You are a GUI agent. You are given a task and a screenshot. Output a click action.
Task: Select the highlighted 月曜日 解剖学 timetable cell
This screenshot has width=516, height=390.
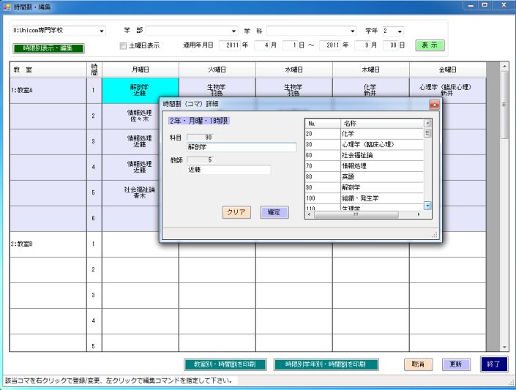coord(140,91)
